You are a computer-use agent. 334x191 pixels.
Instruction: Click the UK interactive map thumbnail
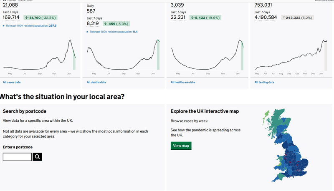286,146
